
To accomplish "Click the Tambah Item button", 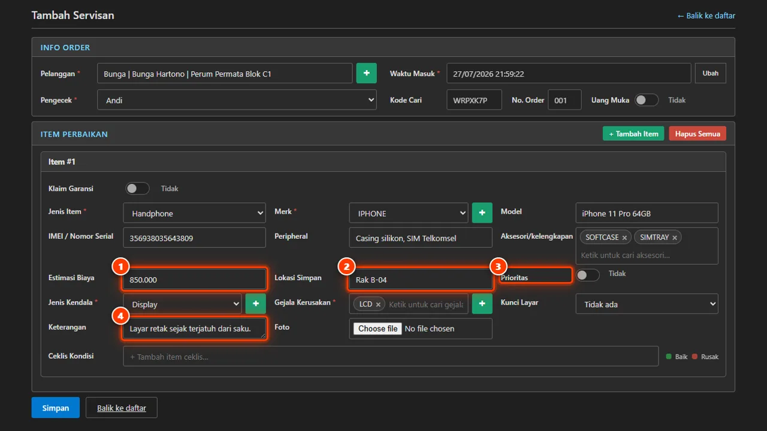I will (x=633, y=133).
